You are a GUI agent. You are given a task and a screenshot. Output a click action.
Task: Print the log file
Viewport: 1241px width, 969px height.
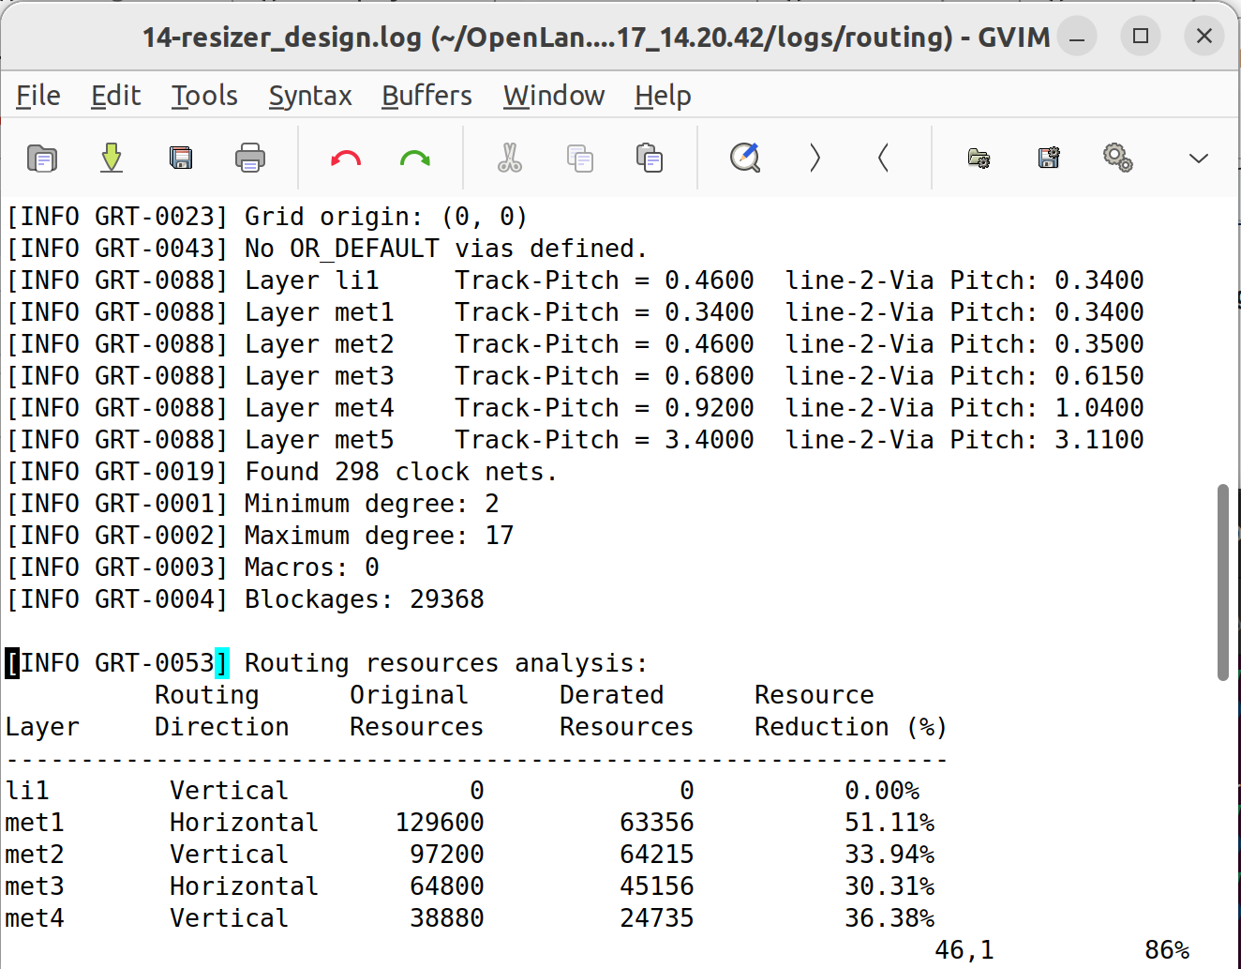click(248, 158)
